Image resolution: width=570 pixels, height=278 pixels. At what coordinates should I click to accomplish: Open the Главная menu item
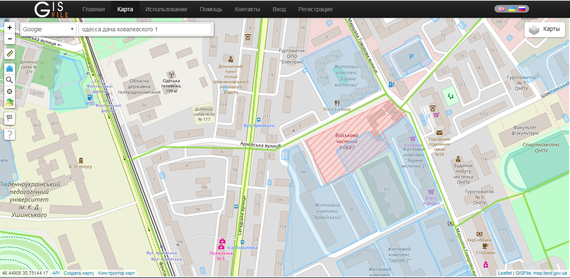[93, 9]
